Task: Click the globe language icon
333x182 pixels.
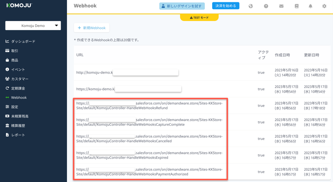Action: 251,6
